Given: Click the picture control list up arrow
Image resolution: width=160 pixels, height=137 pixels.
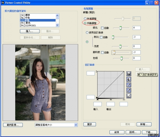Looking at the screenshot, I should tap(57, 15).
